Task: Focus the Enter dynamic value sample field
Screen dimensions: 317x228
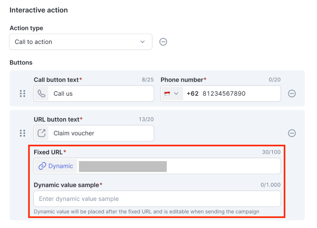Action: (157, 199)
